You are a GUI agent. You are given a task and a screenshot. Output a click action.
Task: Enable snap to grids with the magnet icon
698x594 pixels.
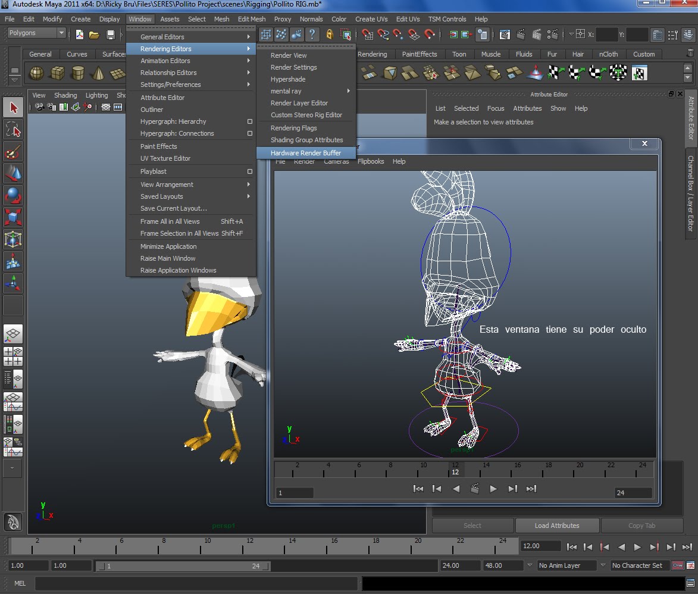(x=368, y=35)
